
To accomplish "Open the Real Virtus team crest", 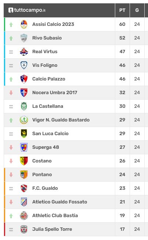I will (x=24, y=52).
